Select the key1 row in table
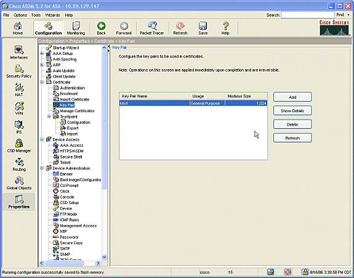This screenshot has height=278, width=354. click(x=193, y=104)
